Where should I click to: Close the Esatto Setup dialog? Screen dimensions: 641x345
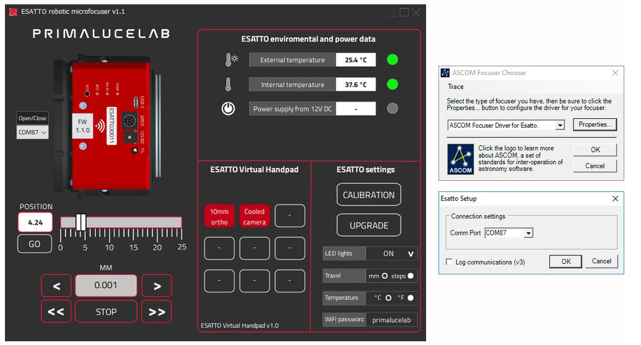pos(615,199)
